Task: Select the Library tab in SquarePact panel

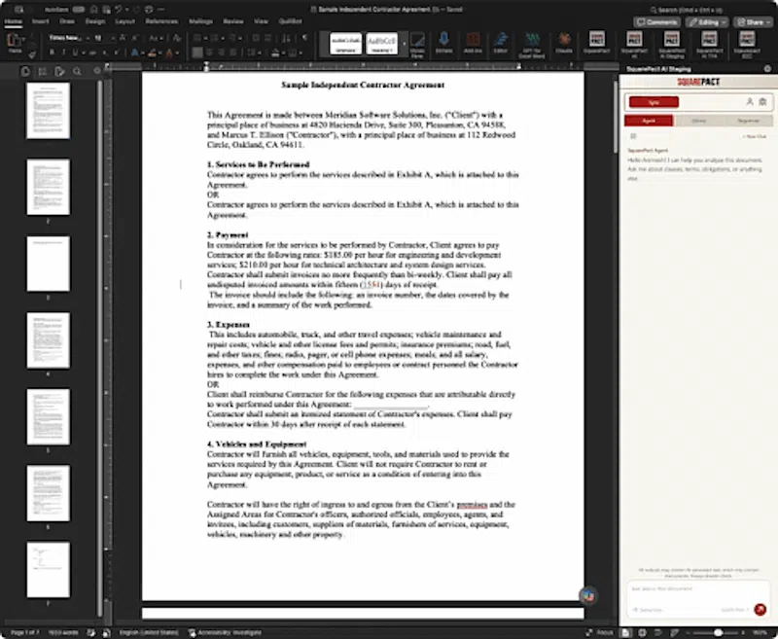Action: click(x=698, y=121)
